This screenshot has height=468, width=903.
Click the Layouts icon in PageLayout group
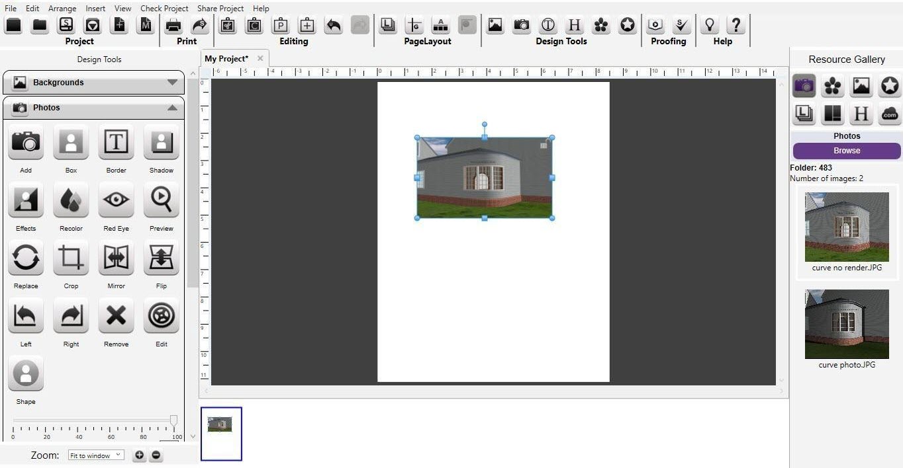388,25
